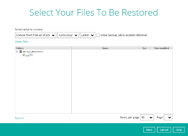This screenshot has width=188, height=136.
Task: Sort by the Name column header
Action: point(105,48)
